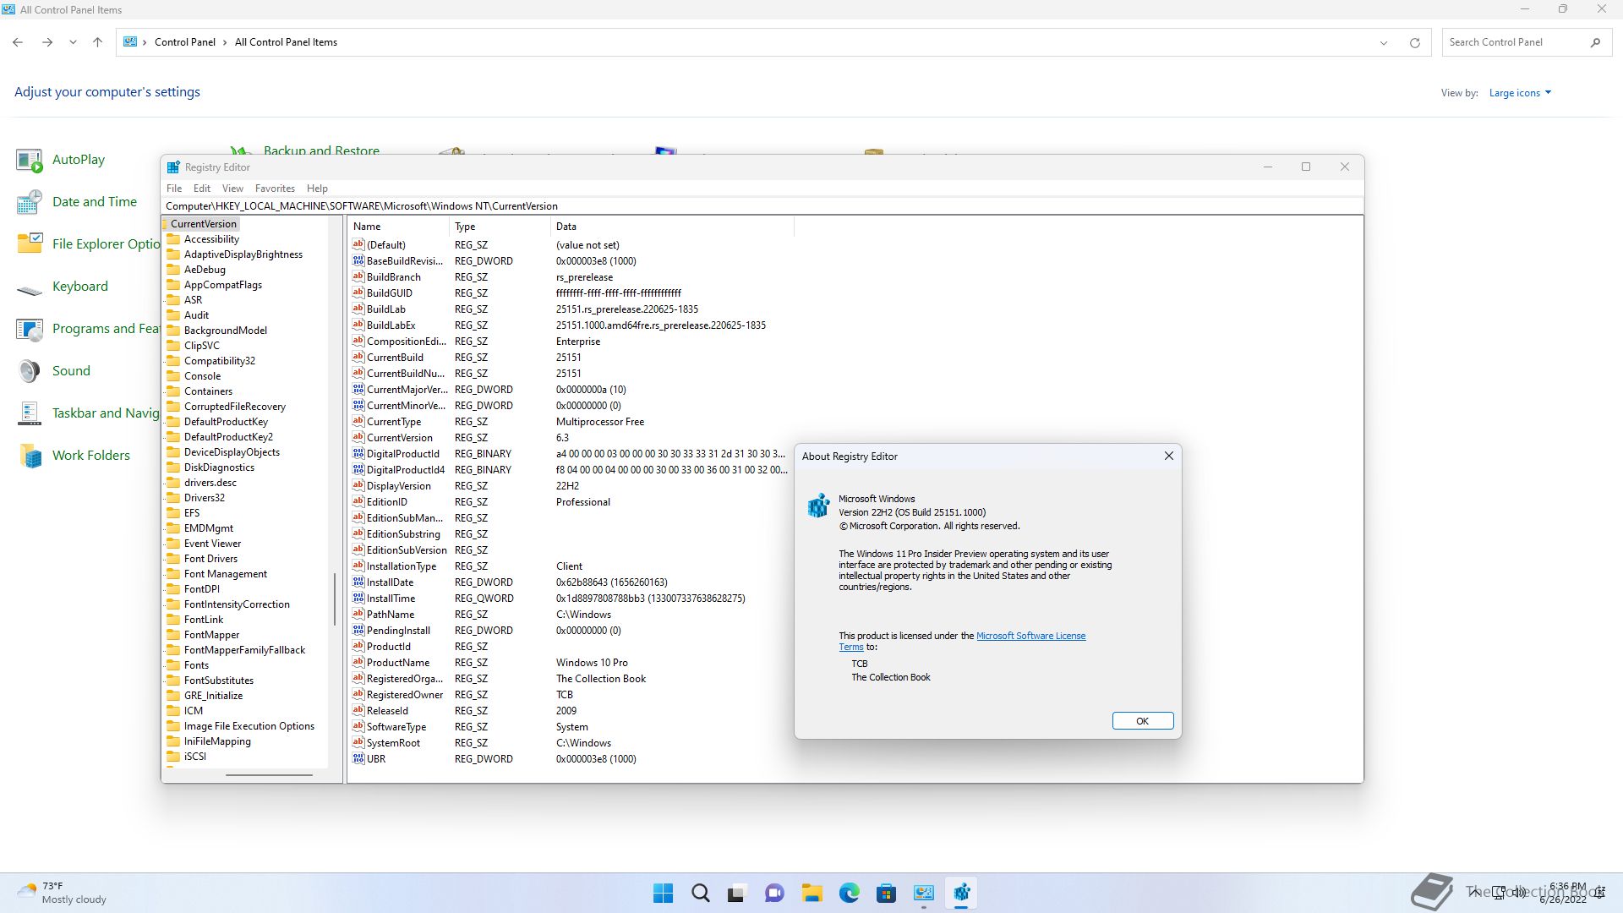Screen dimensions: 1623x913
Task: Open Task View on the taskbar
Action: click(737, 893)
